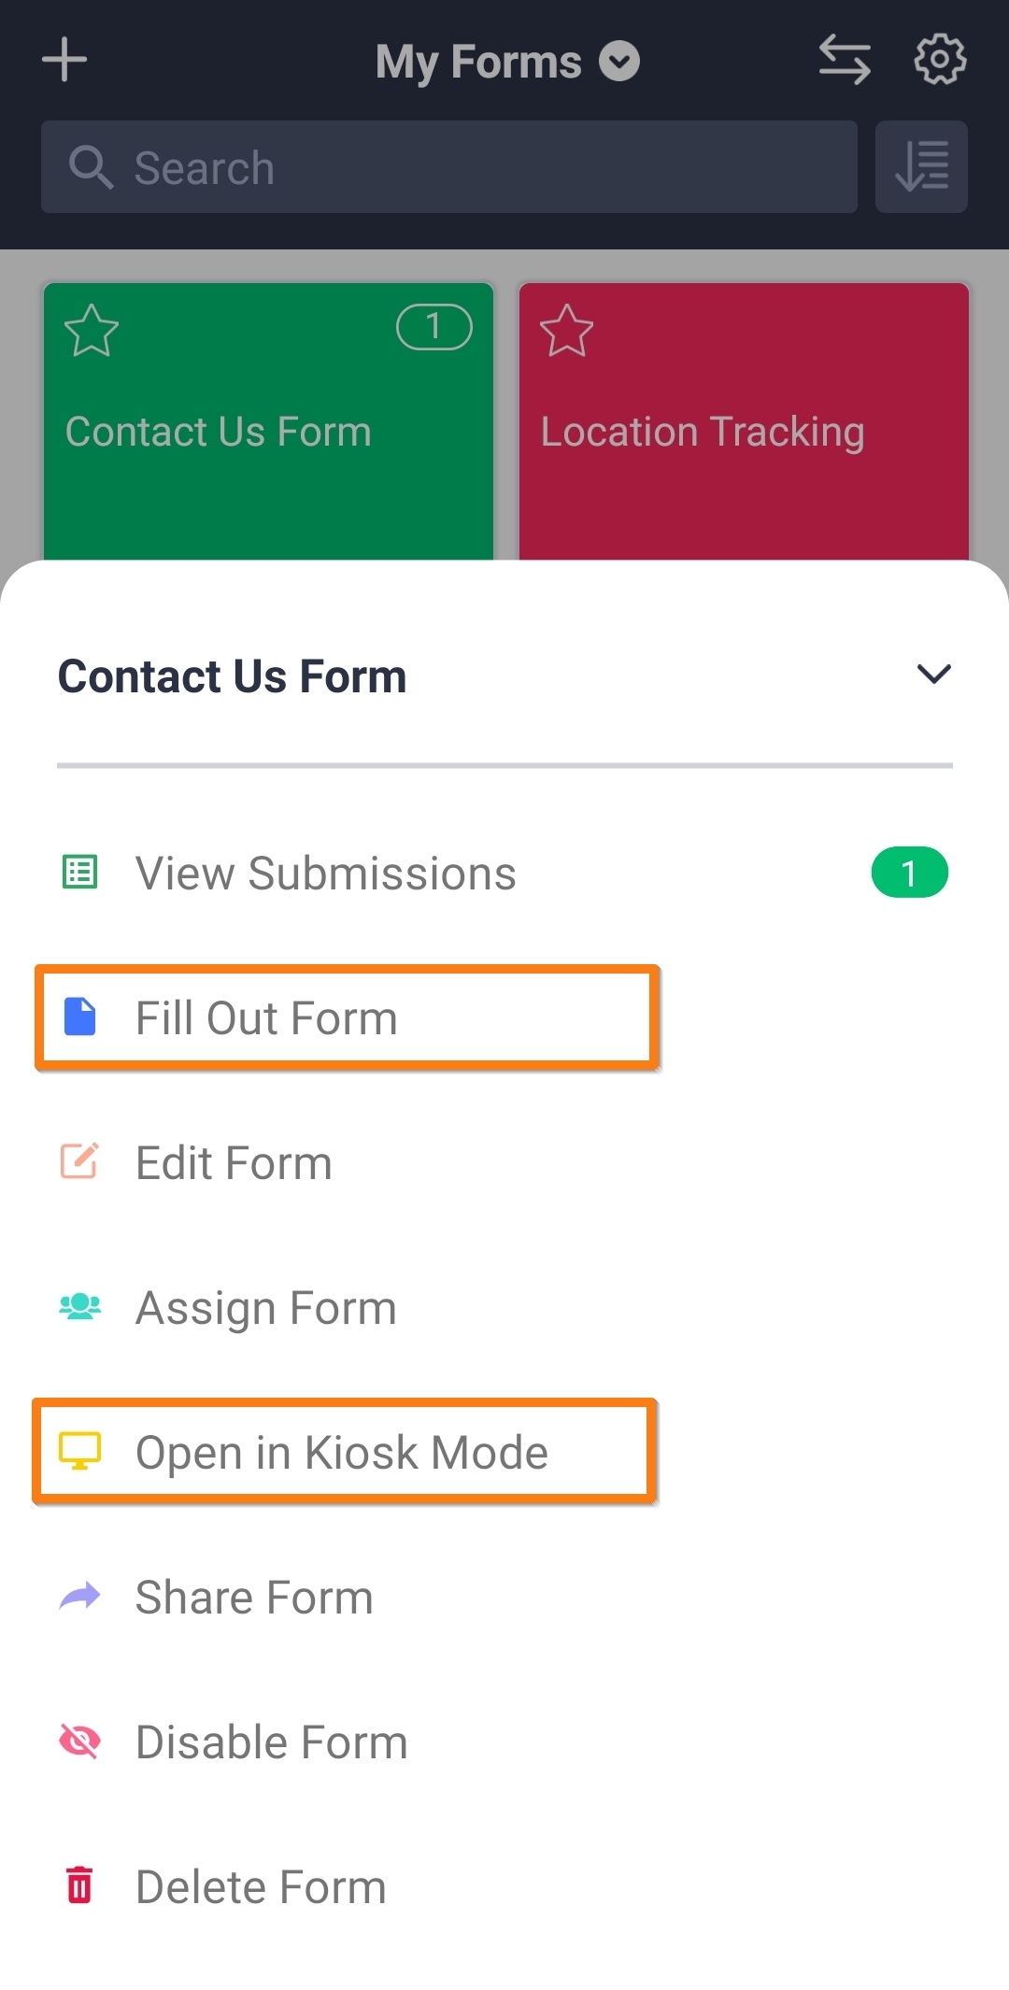Tap the sync arrows icon
This screenshot has width=1009, height=1990.
(x=845, y=61)
